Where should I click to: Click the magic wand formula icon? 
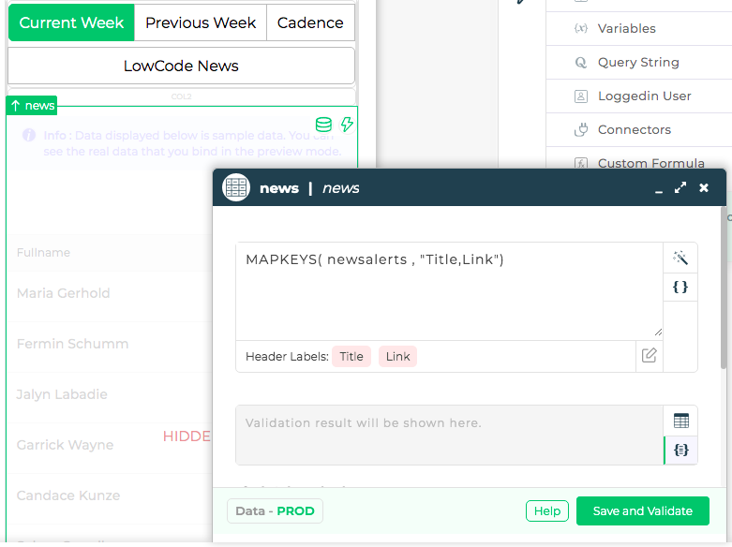pyautogui.click(x=680, y=258)
